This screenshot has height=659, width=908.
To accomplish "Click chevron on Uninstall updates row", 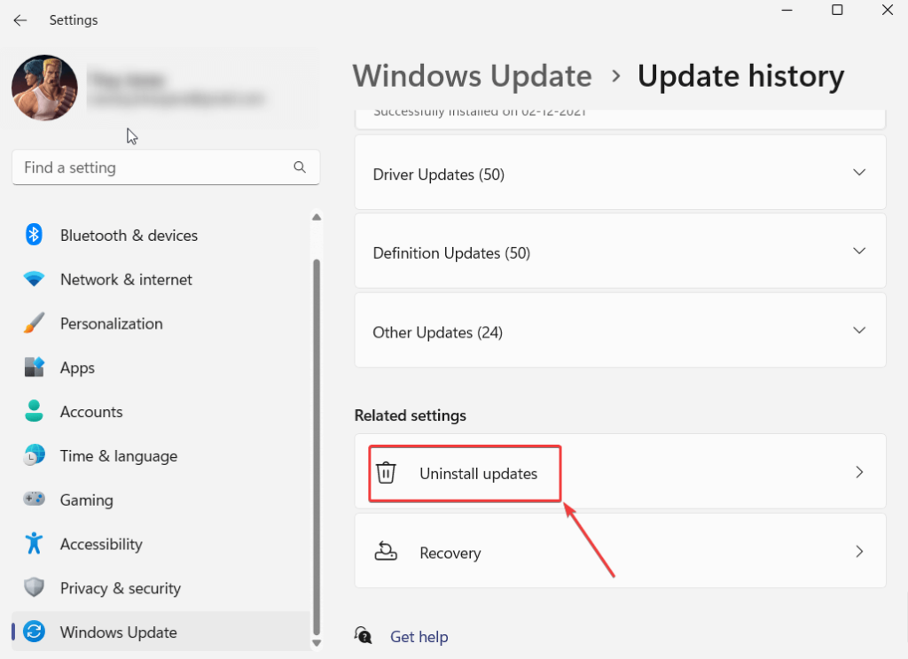I will (x=859, y=472).
